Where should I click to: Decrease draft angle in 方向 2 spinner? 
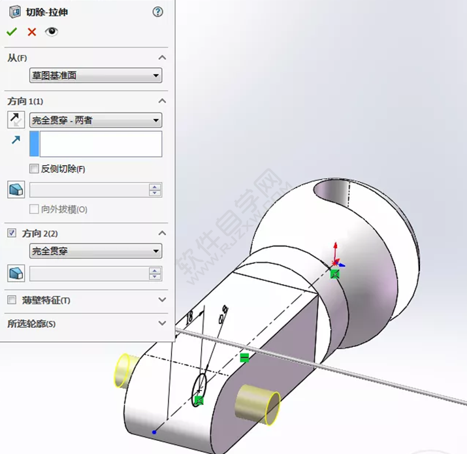[x=155, y=277]
